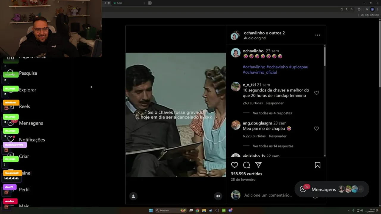This screenshot has height=214, width=381.
Task: Like the eng.douglasgm comment heart
Action: pos(316,129)
